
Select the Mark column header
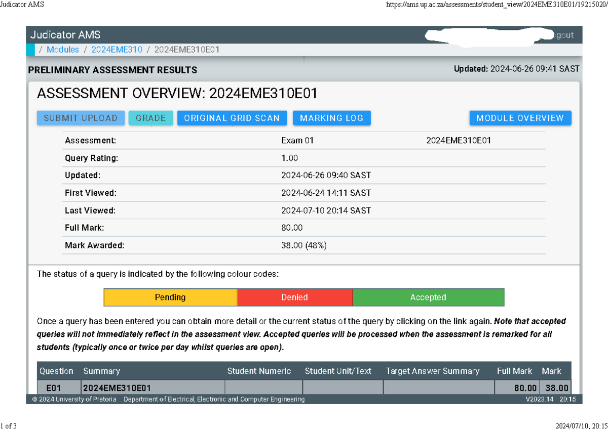click(x=552, y=371)
